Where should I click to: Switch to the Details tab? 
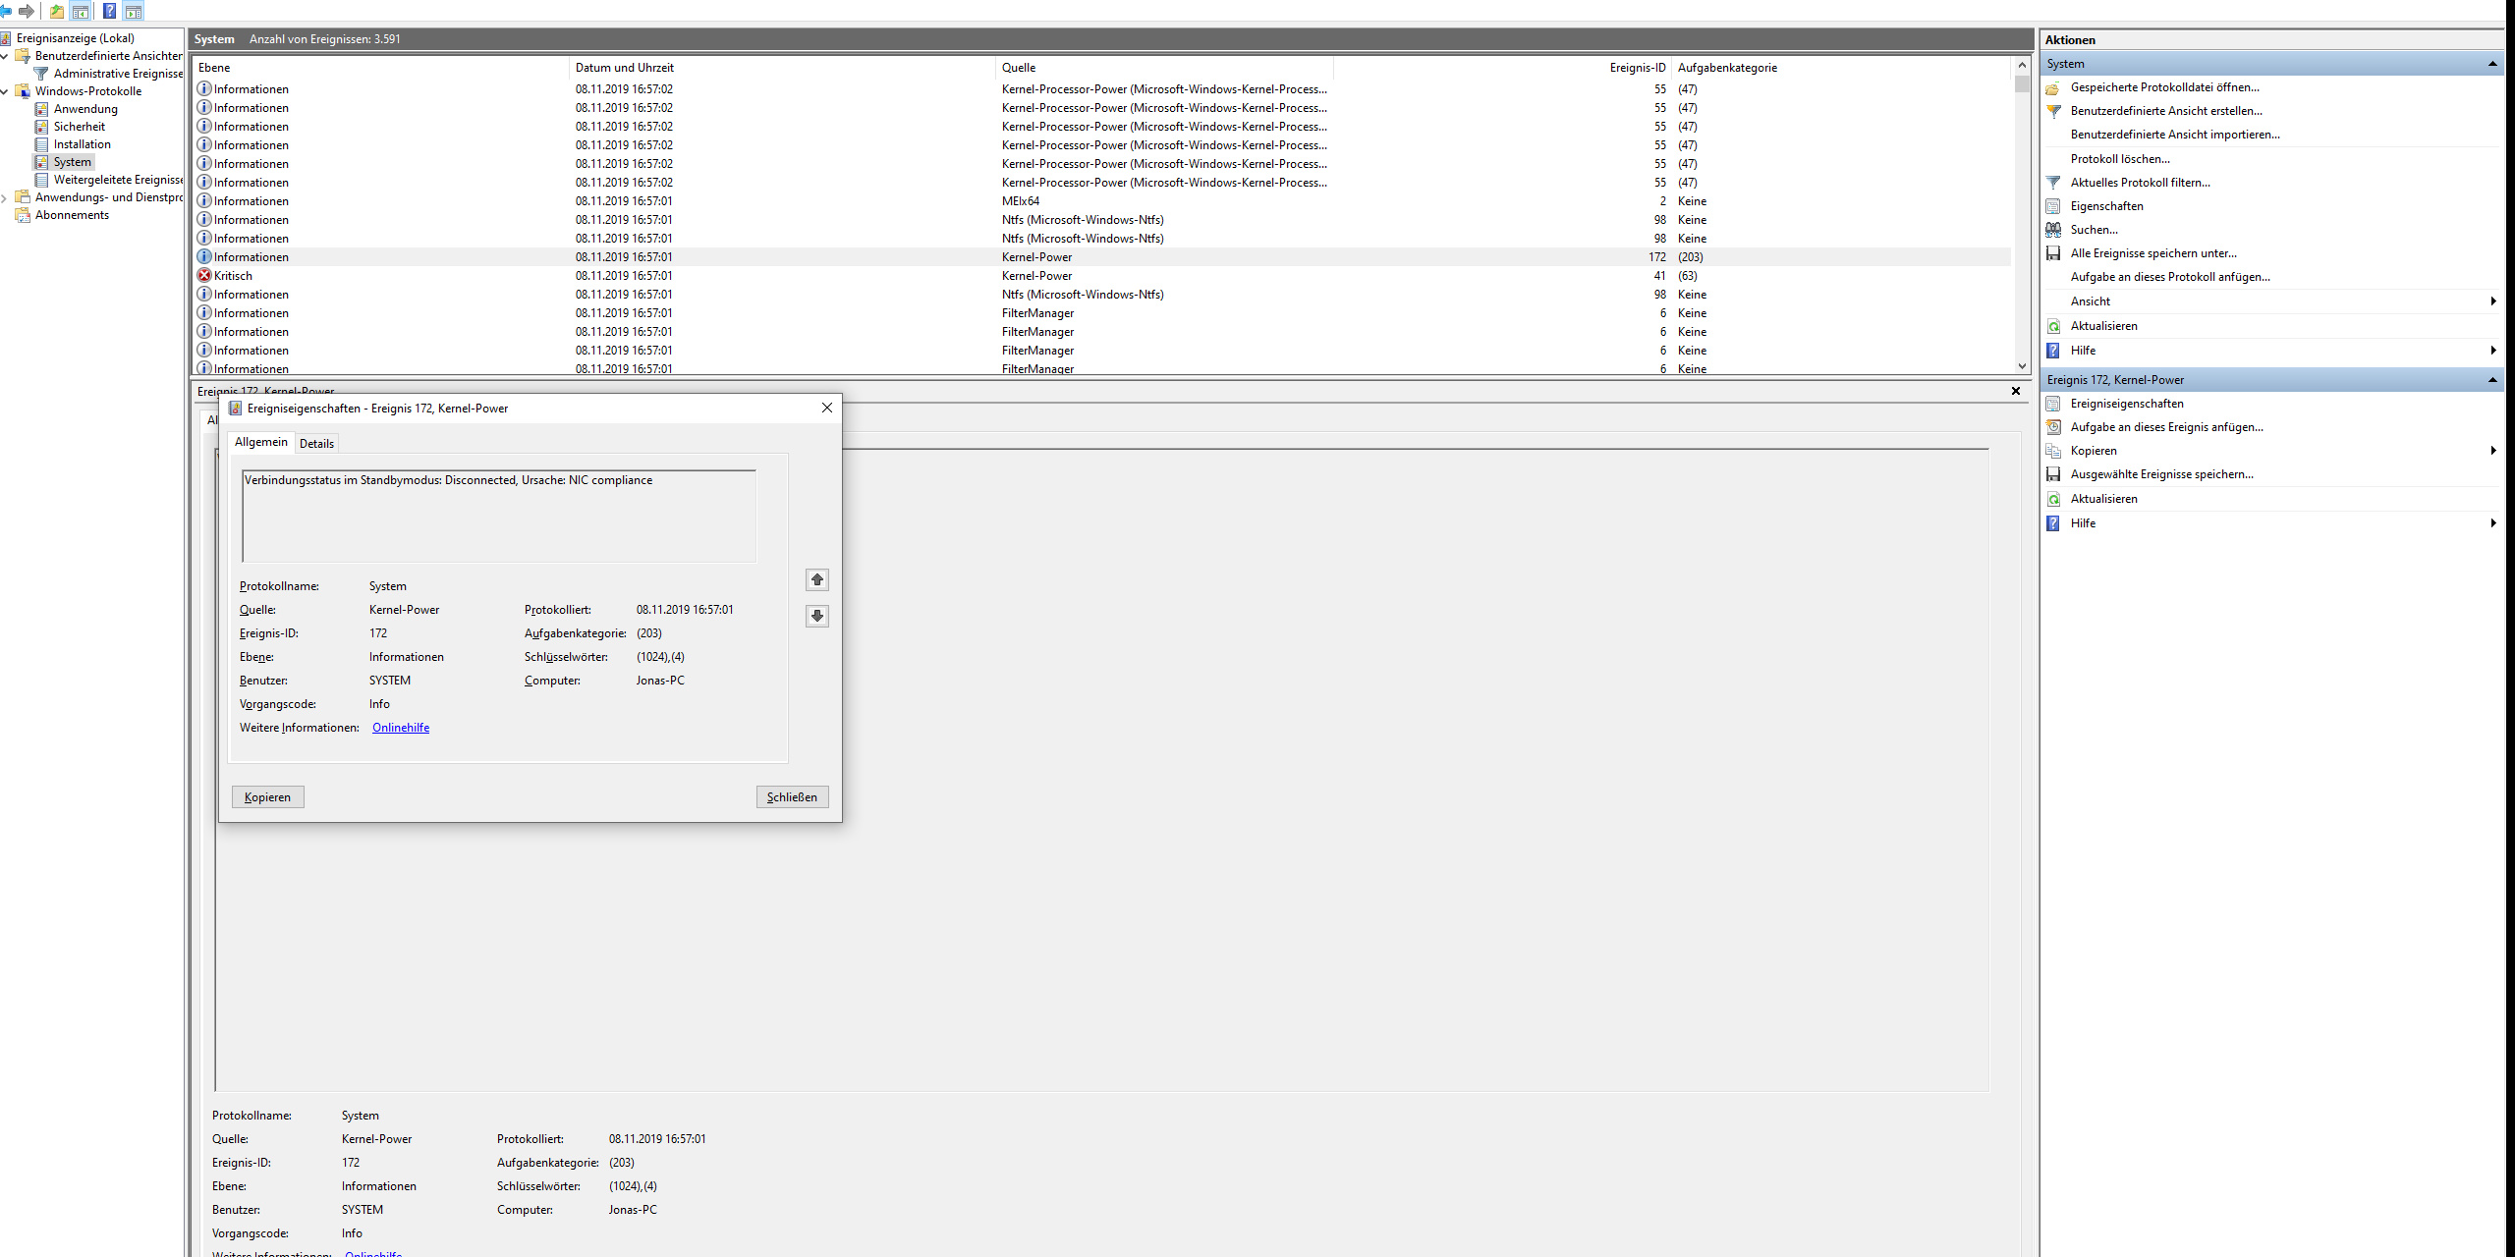click(316, 444)
